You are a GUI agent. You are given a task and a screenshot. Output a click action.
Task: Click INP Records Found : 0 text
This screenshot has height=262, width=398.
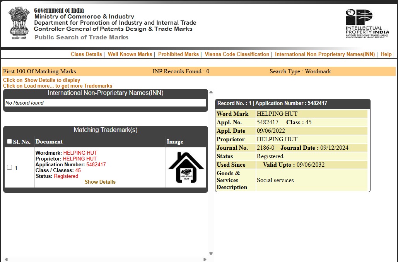click(181, 71)
